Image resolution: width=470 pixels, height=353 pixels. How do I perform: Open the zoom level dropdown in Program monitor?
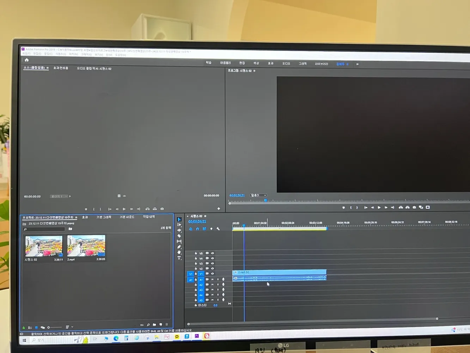[258, 195]
